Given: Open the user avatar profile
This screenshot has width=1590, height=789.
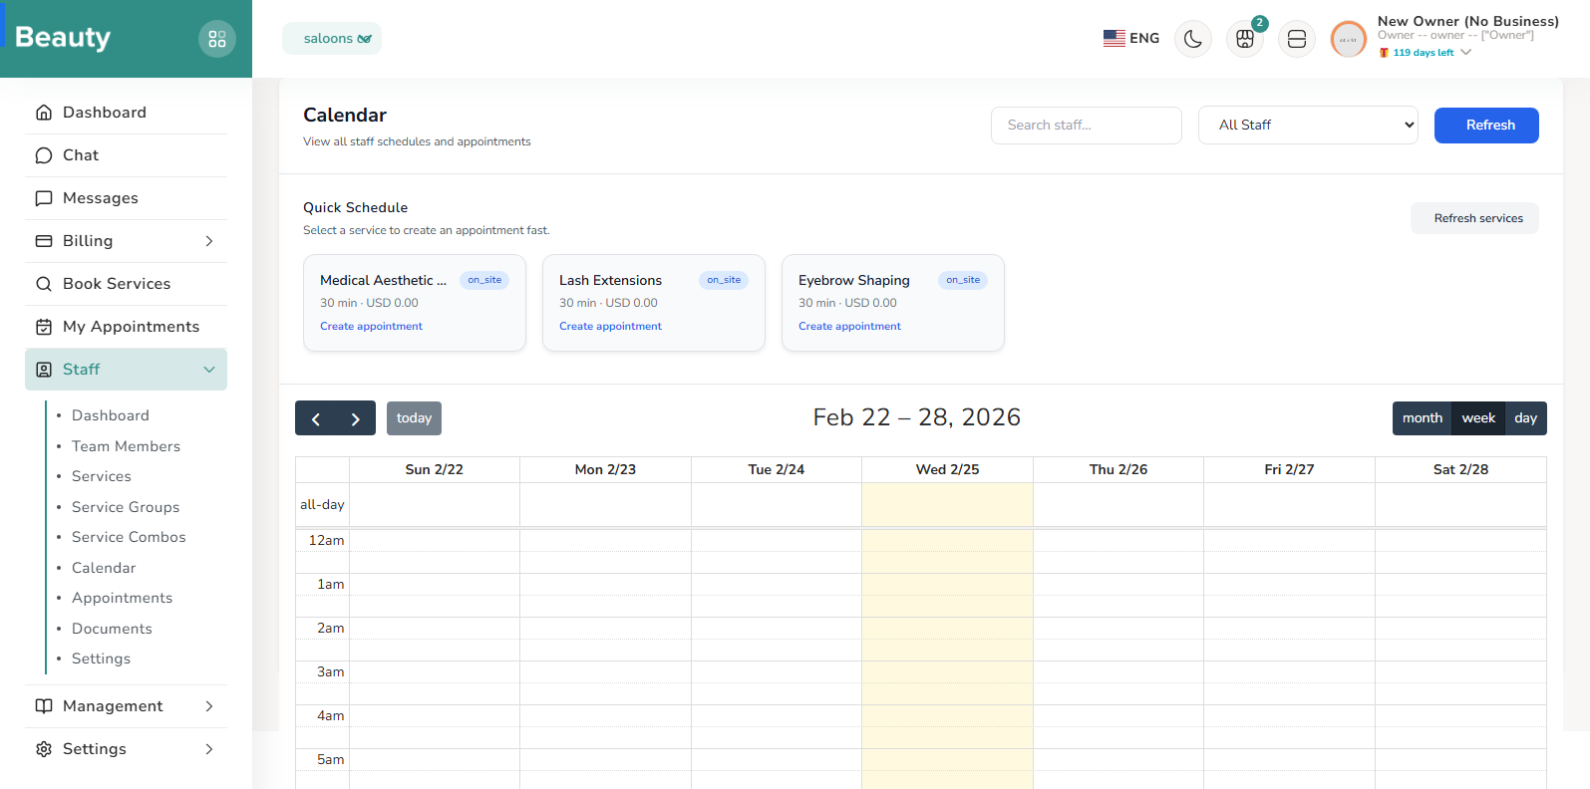Looking at the screenshot, I should [x=1349, y=39].
